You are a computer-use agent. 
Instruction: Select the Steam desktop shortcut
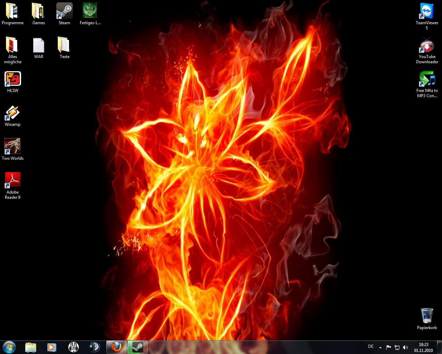[x=64, y=14]
